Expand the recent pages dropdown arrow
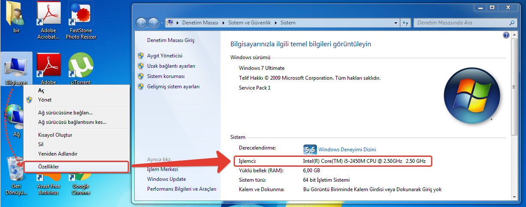The height and width of the screenshot is (207, 526). click(161, 23)
